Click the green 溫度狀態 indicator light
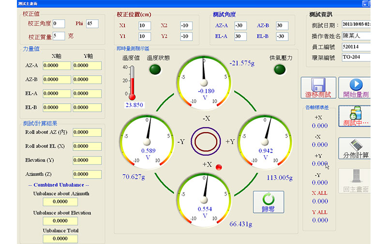 click(x=156, y=70)
